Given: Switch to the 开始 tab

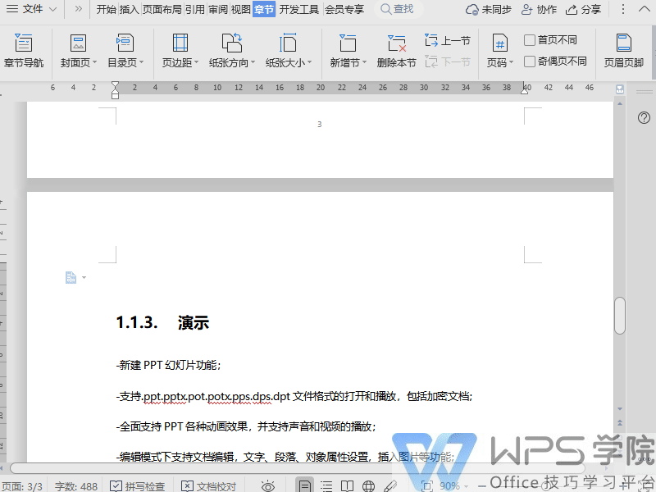Looking at the screenshot, I should point(107,9).
